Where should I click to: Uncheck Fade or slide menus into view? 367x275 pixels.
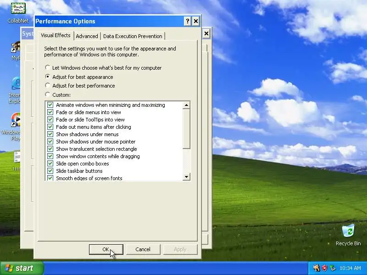pyautogui.click(x=50, y=112)
